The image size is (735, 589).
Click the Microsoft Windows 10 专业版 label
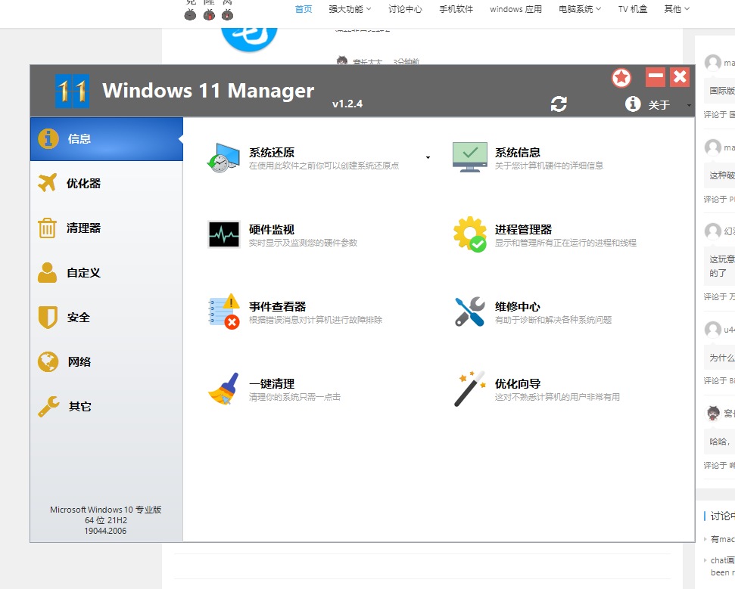pos(106,510)
